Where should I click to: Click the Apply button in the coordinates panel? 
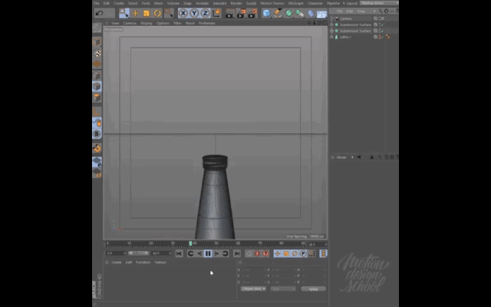[x=313, y=289]
